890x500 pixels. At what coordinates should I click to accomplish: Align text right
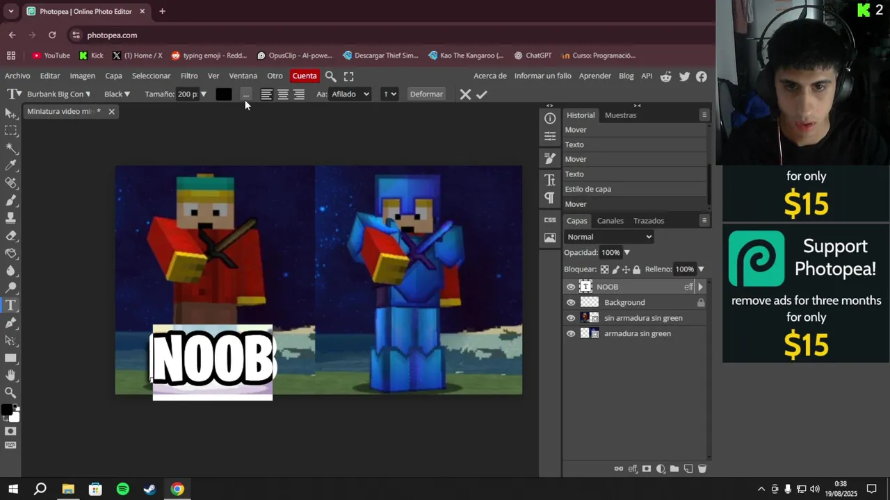click(x=299, y=94)
